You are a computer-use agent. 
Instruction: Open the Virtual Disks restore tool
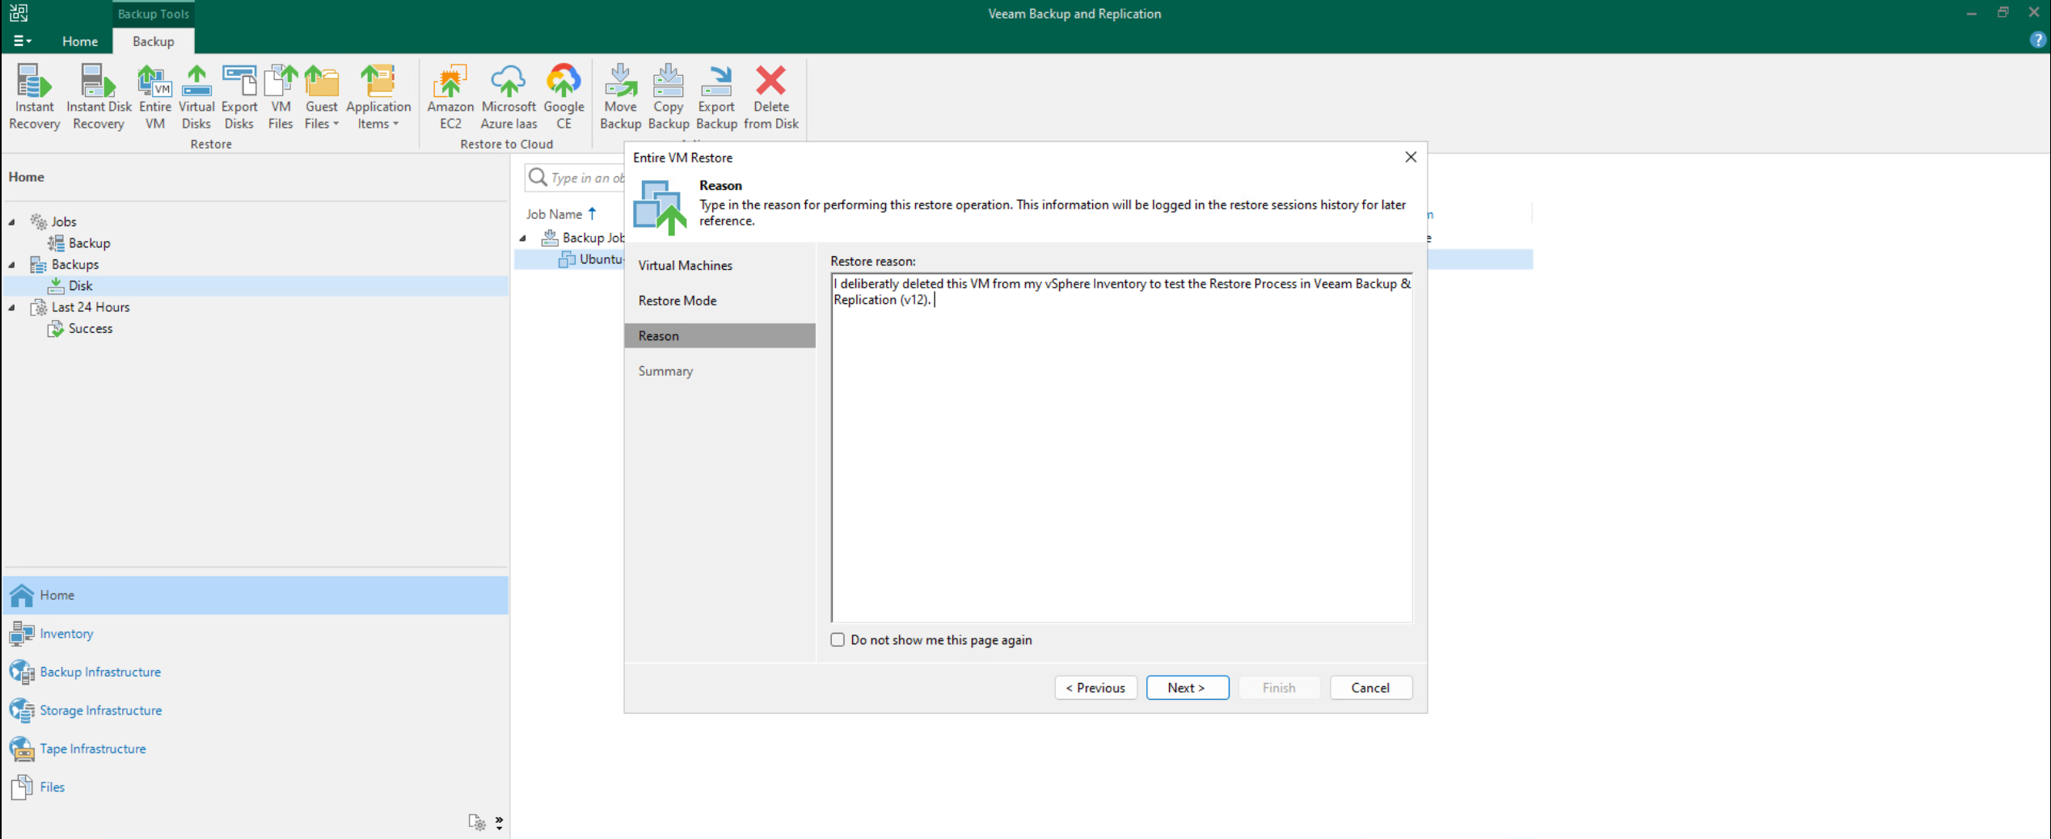196,97
